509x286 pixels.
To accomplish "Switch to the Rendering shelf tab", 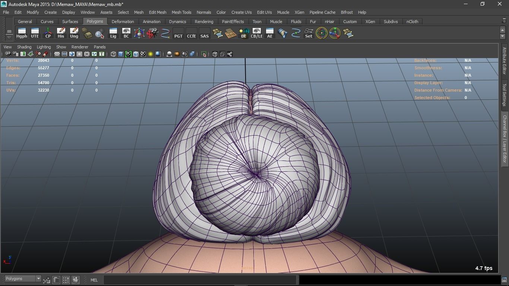I will point(204,22).
